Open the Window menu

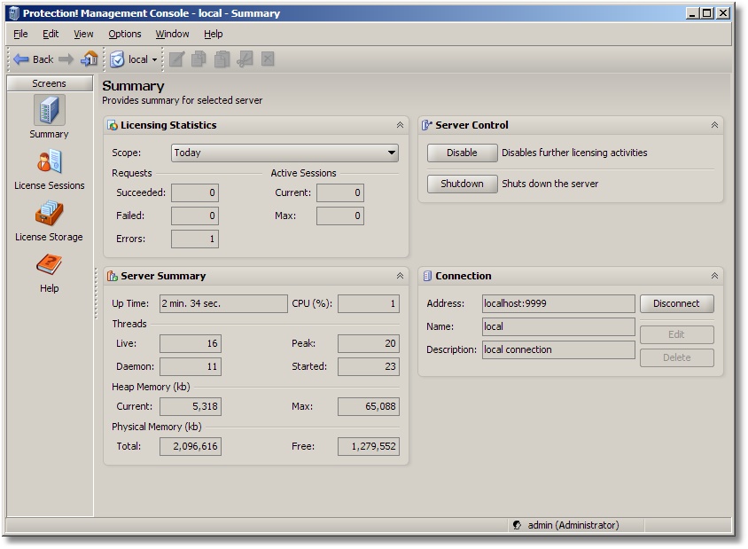[172, 34]
